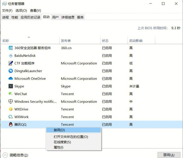Click the Skype dark square icon
183x158 pixels.
pos(11,86)
